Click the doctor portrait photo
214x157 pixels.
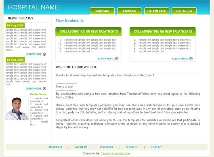coord(17,109)
